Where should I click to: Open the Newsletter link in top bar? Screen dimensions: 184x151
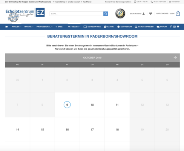(x=174, y=2)
